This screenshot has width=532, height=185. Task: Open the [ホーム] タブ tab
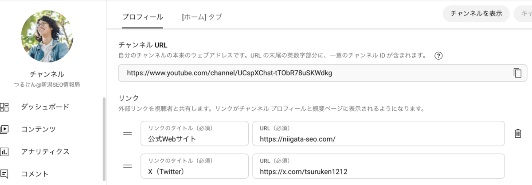[x=202, y=17]
